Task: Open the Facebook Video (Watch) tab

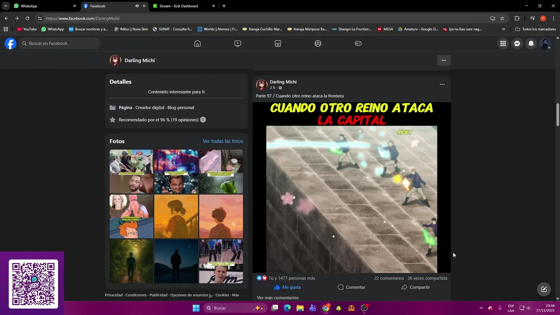Action: pyautogui.click(x=238, y=43)
